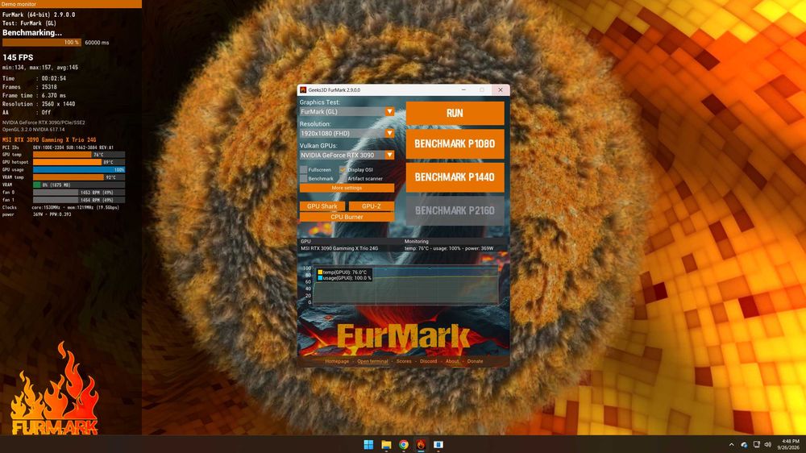Click the power 369W PPW row

point(37,214)
